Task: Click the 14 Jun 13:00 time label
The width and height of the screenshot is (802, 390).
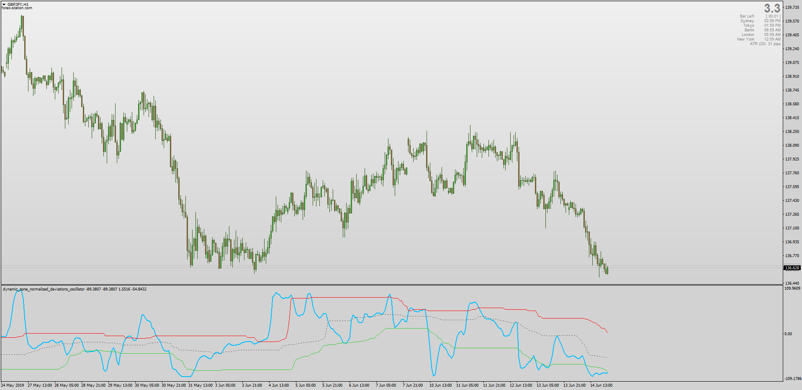Action: pyautogui.click(x=601, y=385)
